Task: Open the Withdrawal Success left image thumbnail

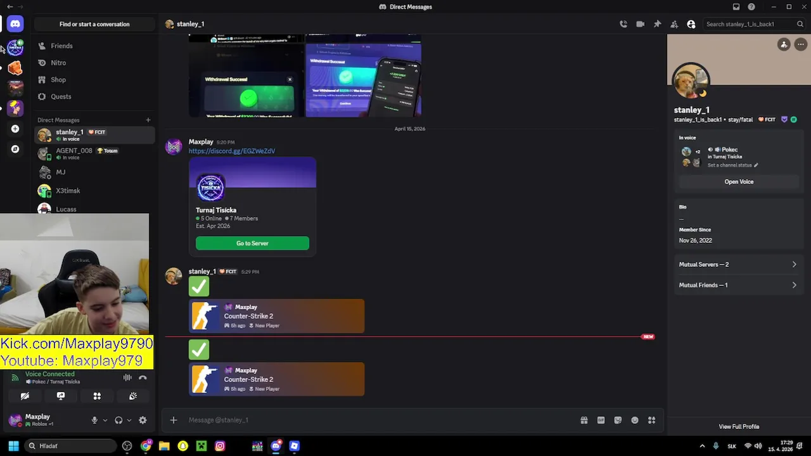Action: [x=246, y=76]
